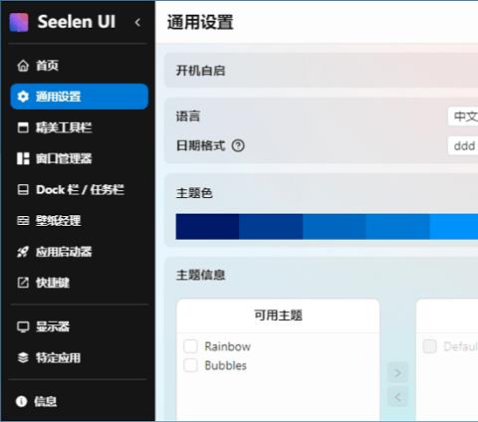Check the Bubbles theme checkbox
Image resolution: width=478 pixels, height=422 pixels.
point(190,365)
